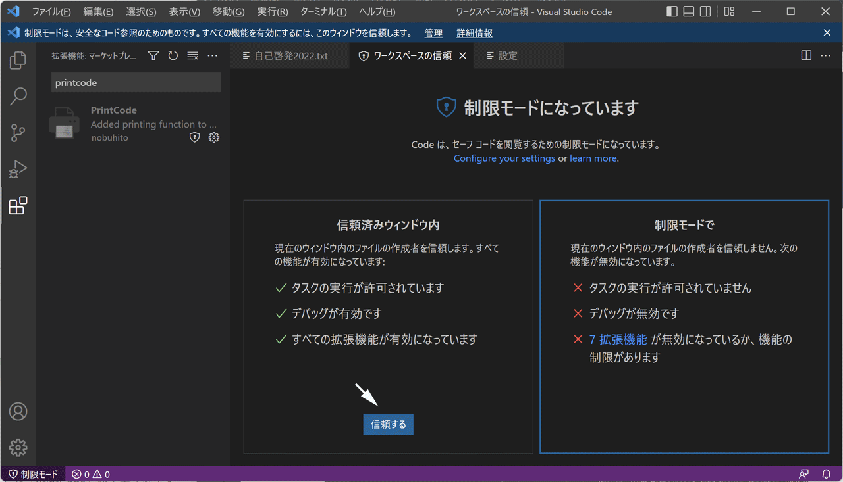Click the 制限モードで panel heading

pyautogui.click(x=684, y=225)
